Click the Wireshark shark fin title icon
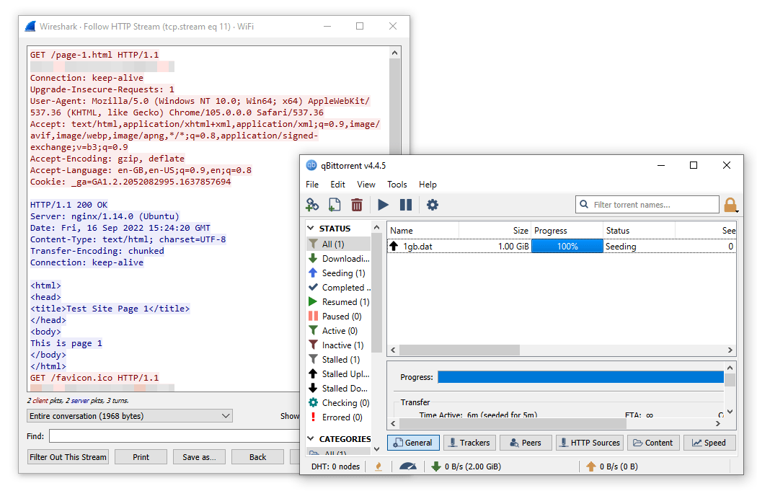The width and height of the screenshot is (757, 491). click(x=30, y=27)
